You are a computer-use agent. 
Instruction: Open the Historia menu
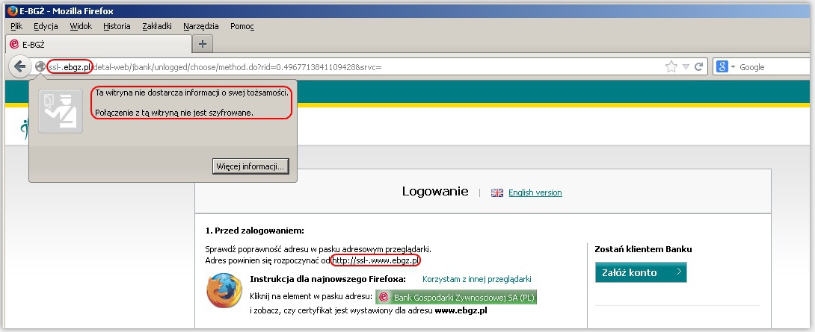[x=117, y=26]
